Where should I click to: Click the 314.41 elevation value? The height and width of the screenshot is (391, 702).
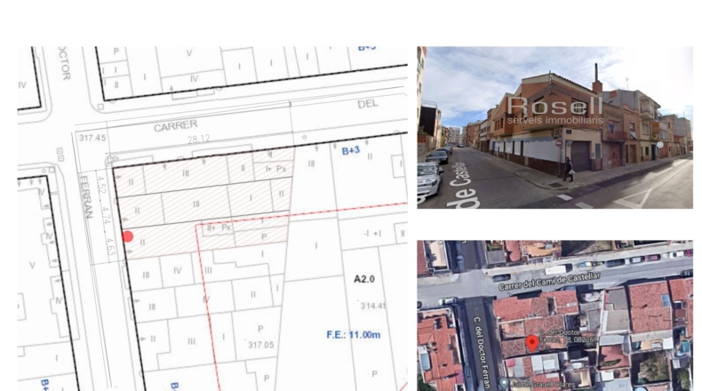(373, 307)
